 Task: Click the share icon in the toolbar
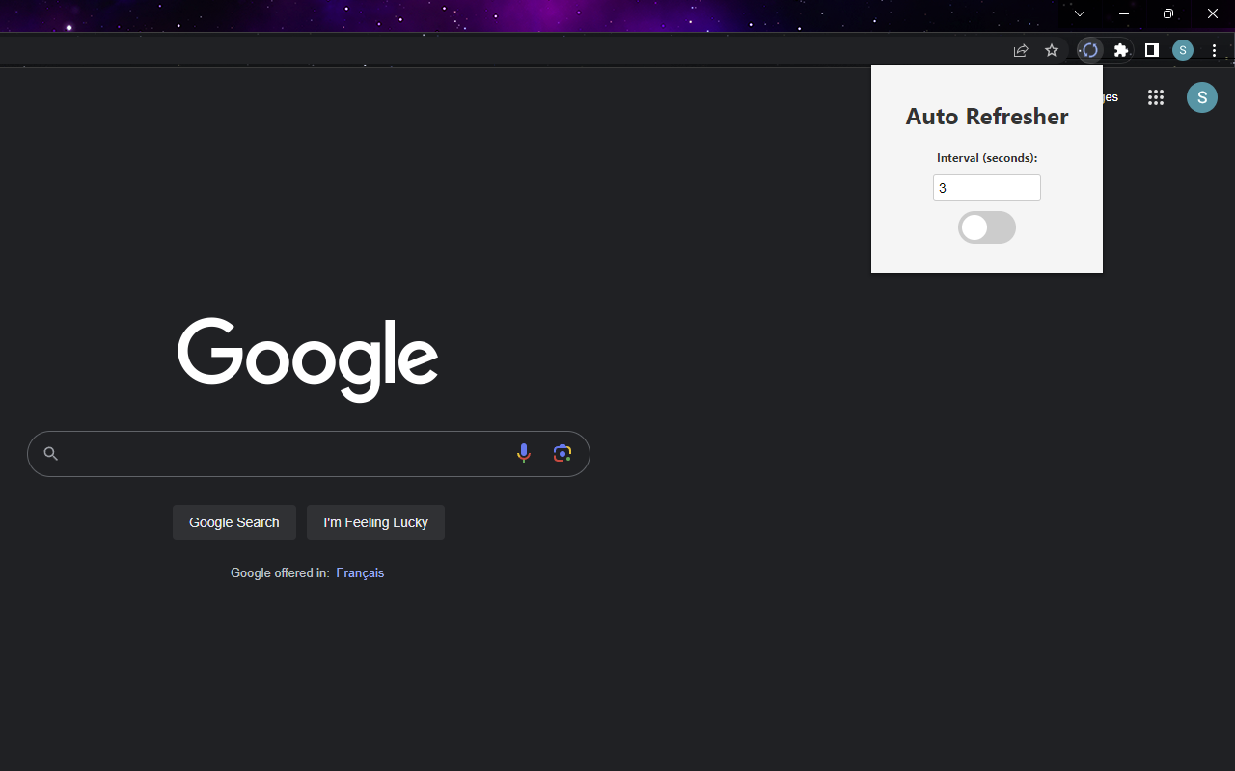click(1020, 50)
